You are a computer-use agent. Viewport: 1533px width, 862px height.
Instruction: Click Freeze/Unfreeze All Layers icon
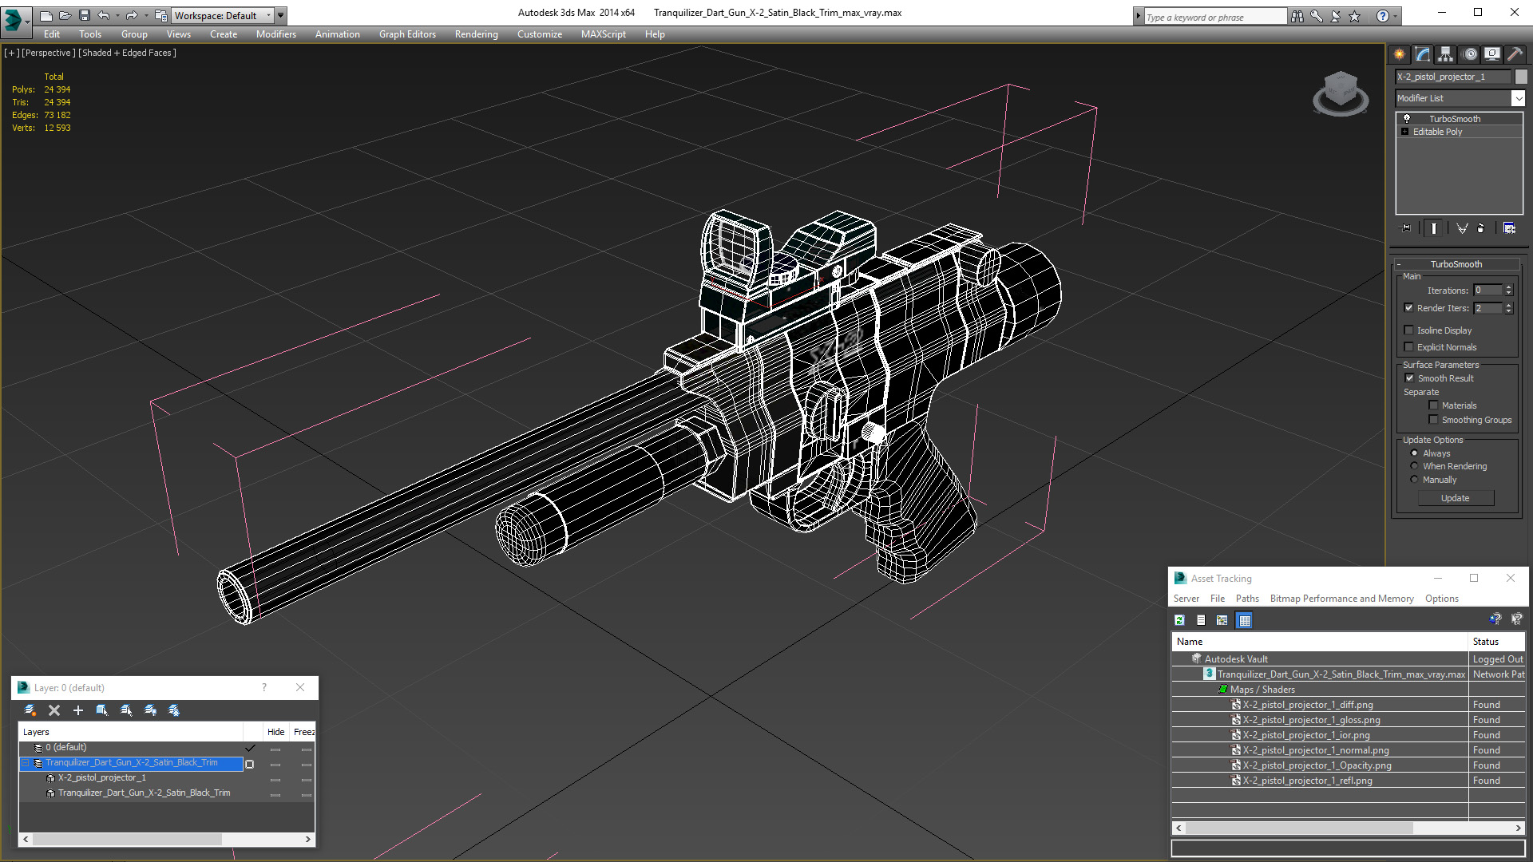click(x=174, y=710)
